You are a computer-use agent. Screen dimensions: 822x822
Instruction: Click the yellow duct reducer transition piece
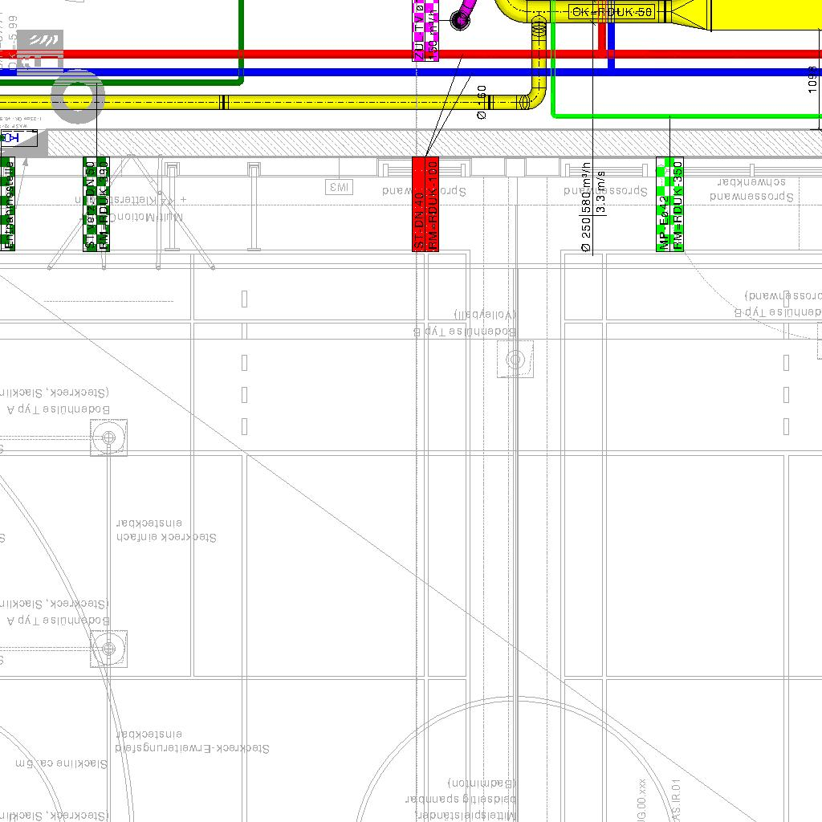[x=689, y=13]
